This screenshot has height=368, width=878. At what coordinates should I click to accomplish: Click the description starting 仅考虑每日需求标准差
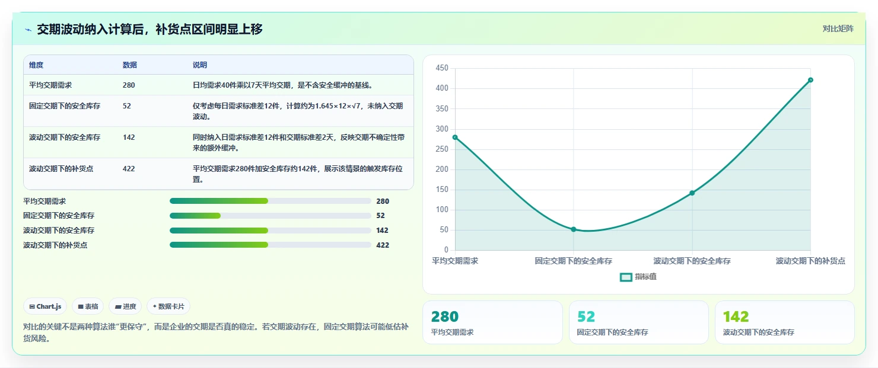(x=298, y=111)
